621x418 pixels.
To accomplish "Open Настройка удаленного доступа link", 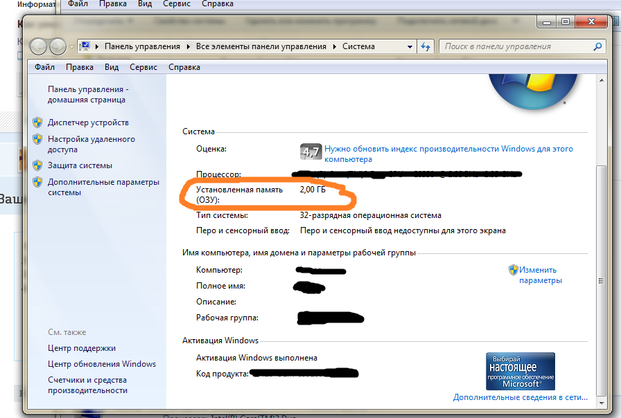I will click(91, 145).
